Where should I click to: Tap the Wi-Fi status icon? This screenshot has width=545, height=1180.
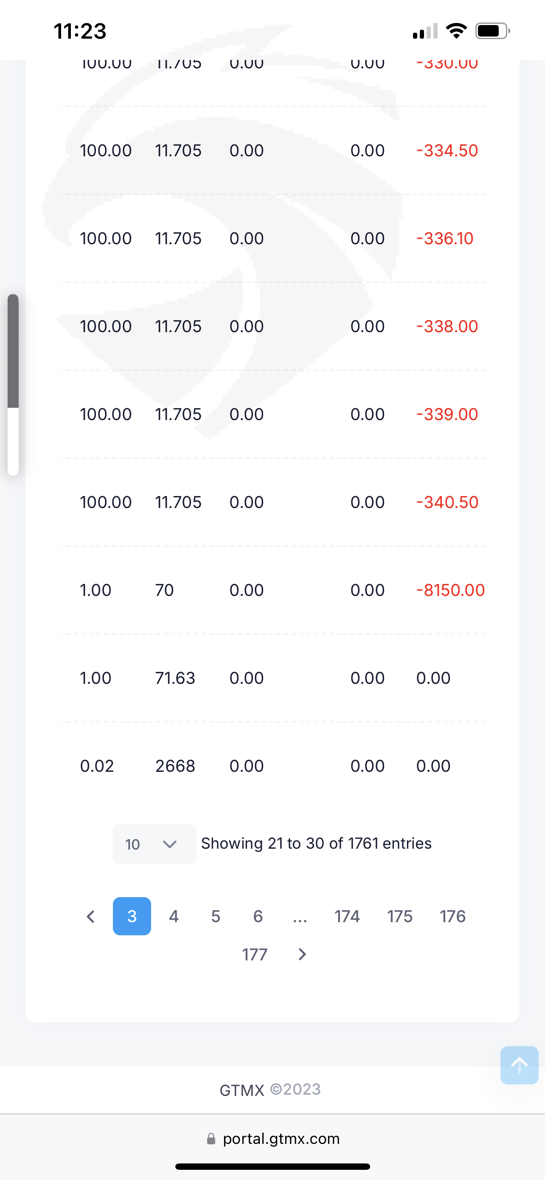point(456,31)
